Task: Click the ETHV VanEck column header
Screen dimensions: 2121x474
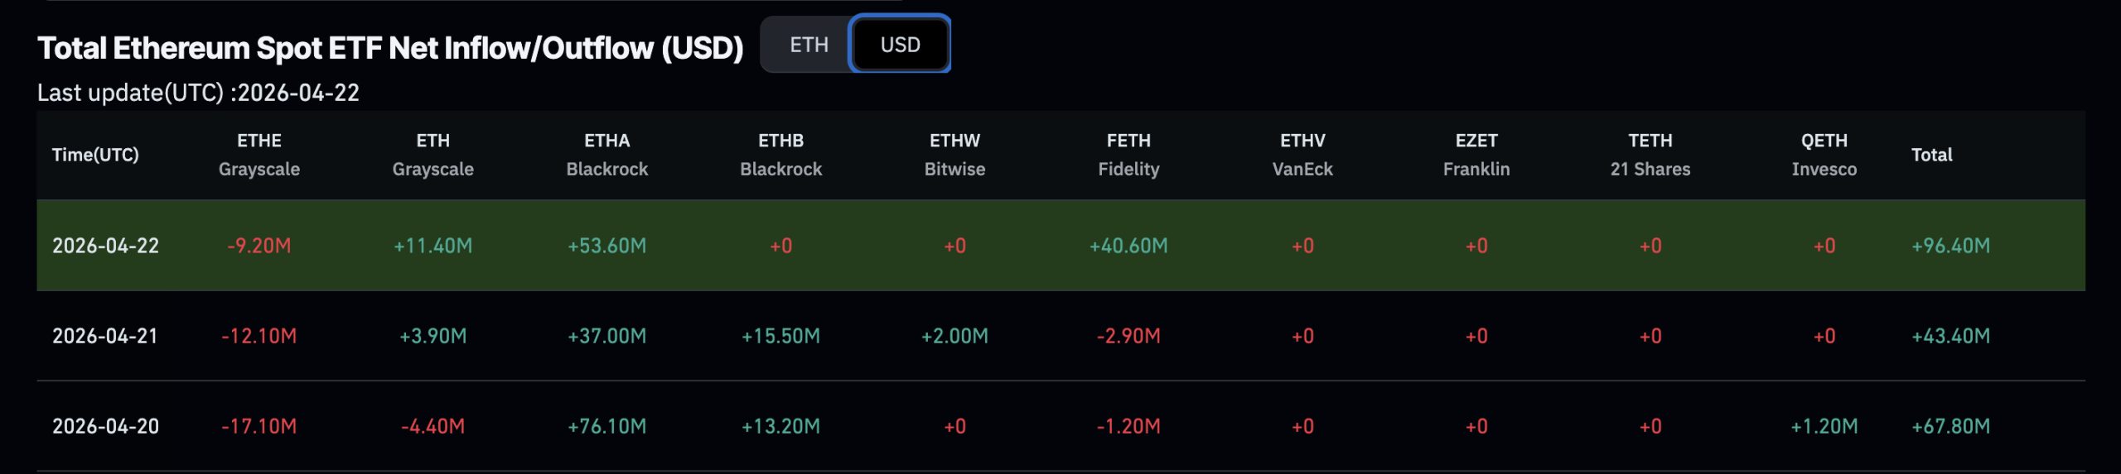Action: coord(1302,155)
